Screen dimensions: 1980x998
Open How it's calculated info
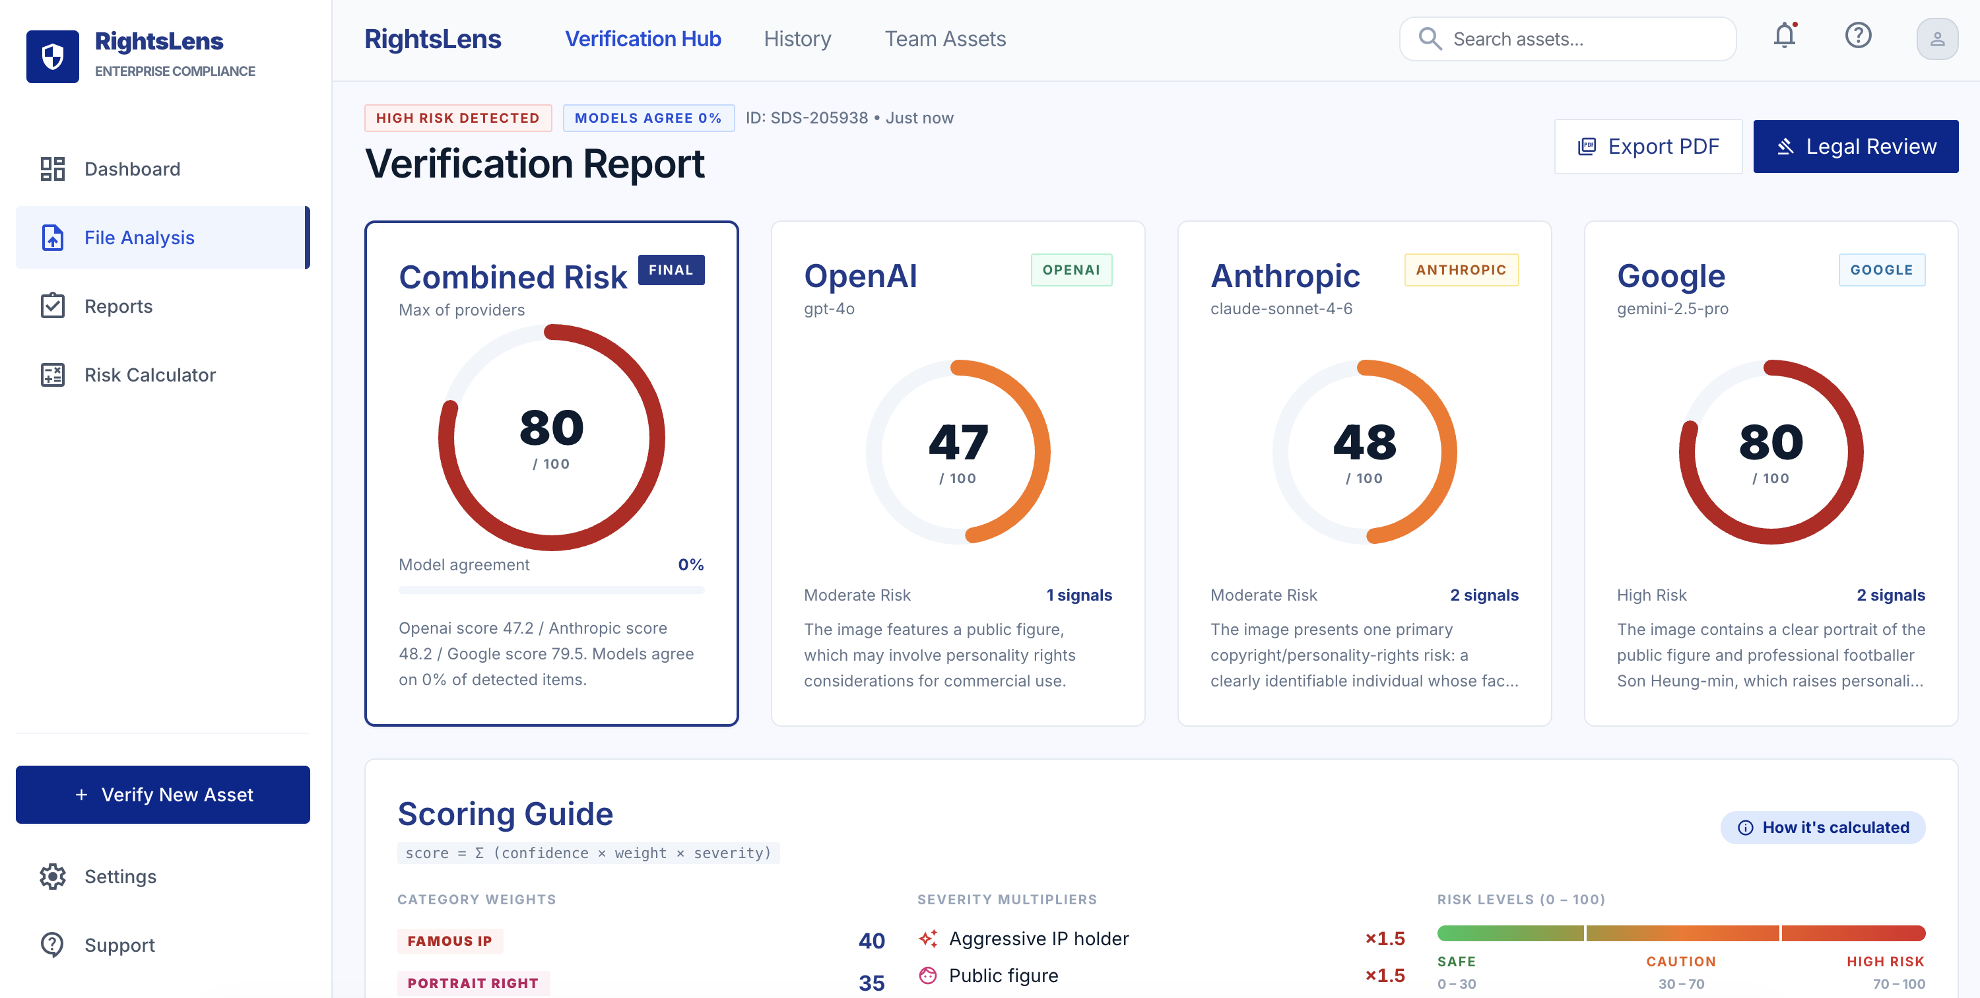1822,827
